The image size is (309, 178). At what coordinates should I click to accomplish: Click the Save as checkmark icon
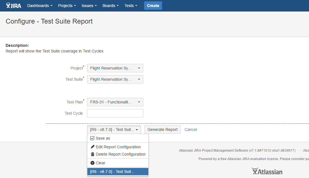[92, 138]
